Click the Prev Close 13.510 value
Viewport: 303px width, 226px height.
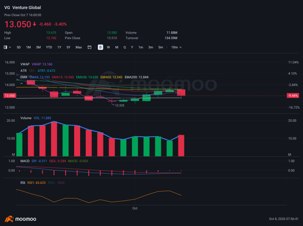point(112,38)
